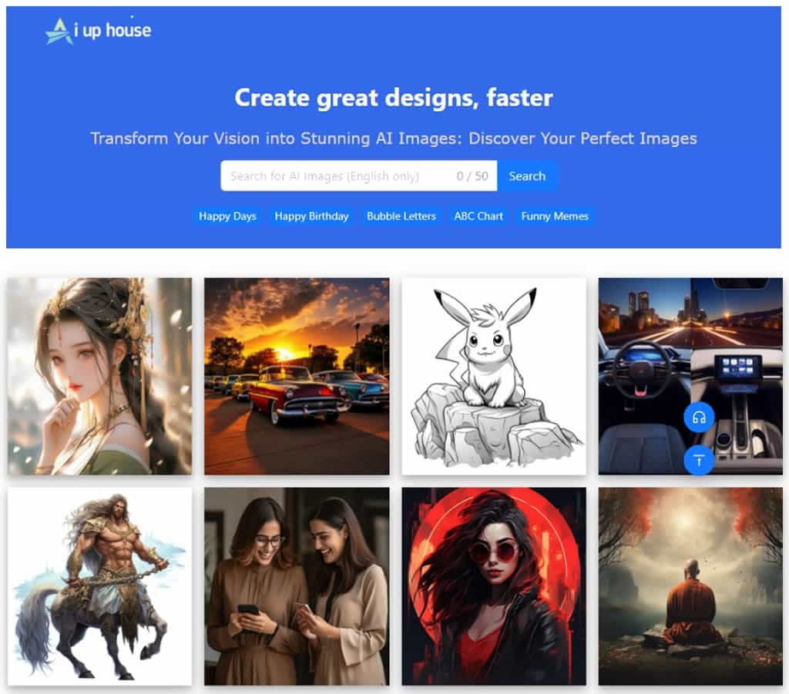
Task: Choose the Bubble Letters tag
Action: [x=401, y=216]
